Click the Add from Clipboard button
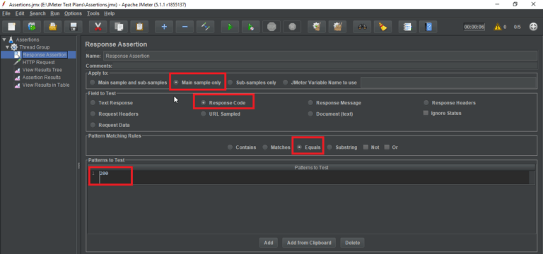 tap(309, 243)
